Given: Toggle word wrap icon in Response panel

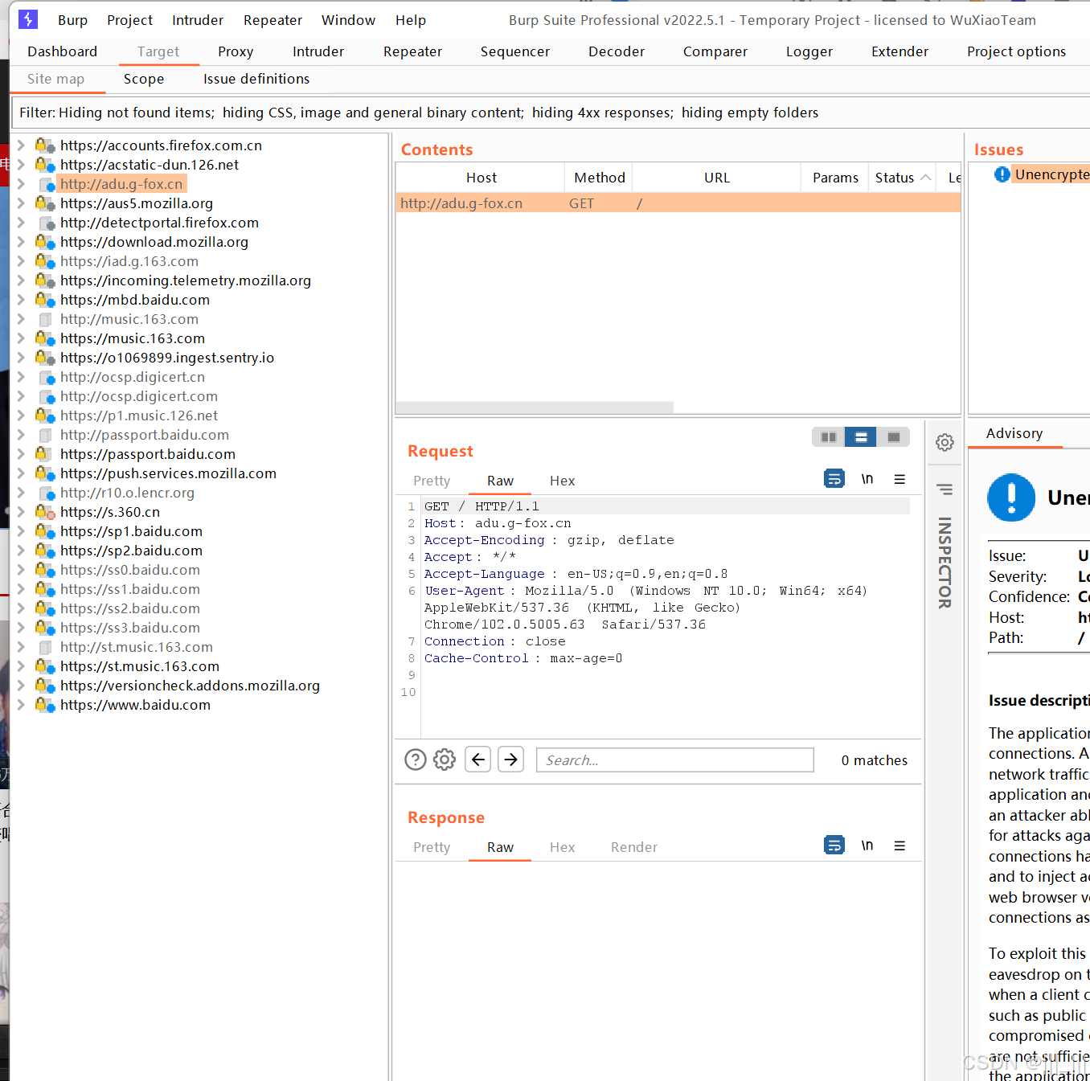Looking at the screenshot, I should (834, 846).
